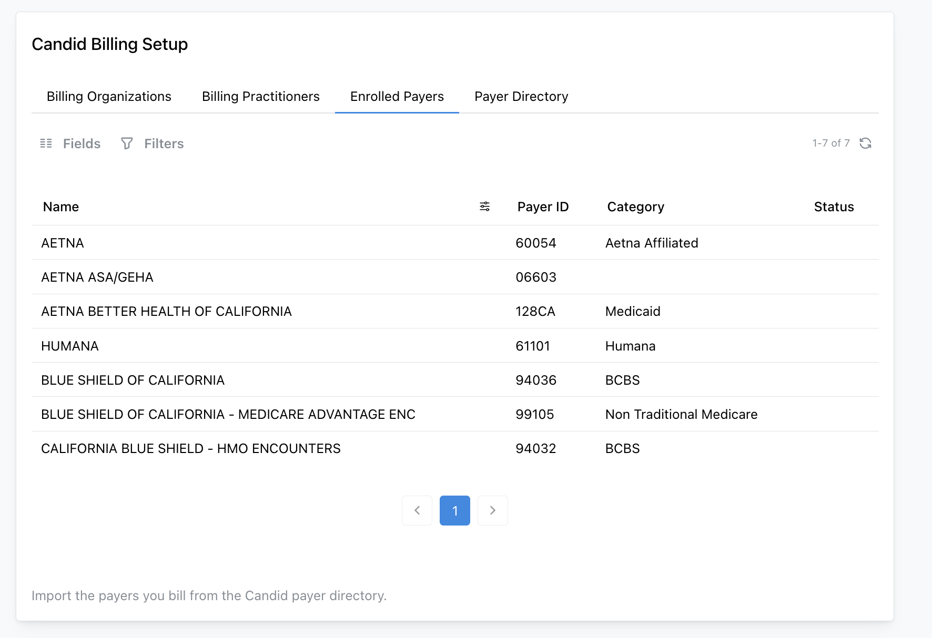Click payer ID 06603
932x638 pixels.
click(x=536, y=277)
